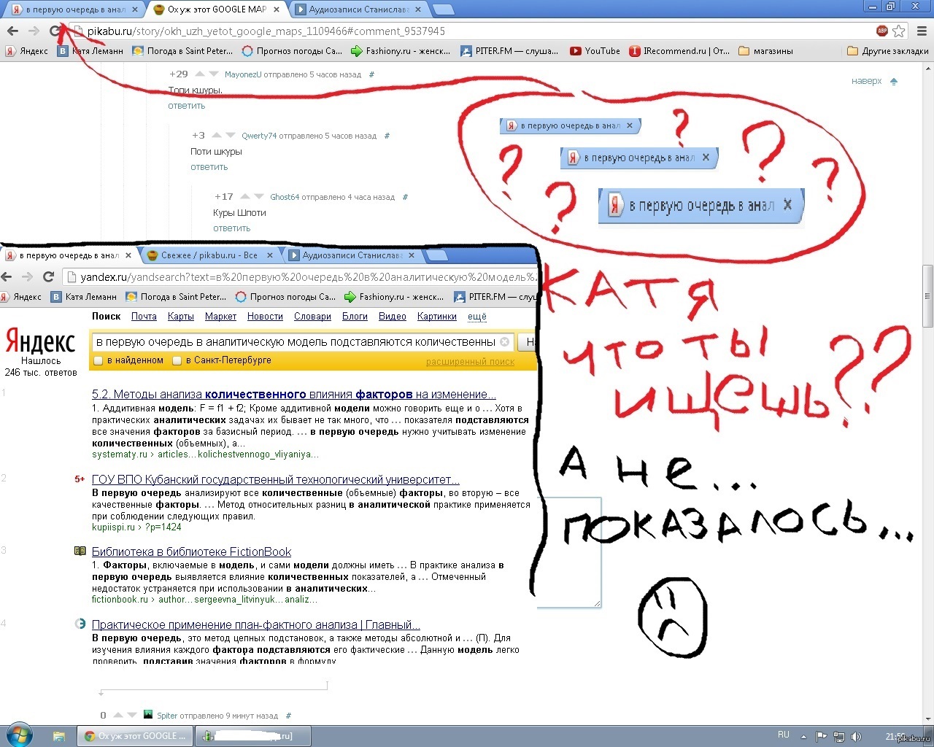The width and height of the screenshot is (934, 747).
Task: Tick the 'в Санкт-Петербурге' checkbox
Action: pos(177,360)
